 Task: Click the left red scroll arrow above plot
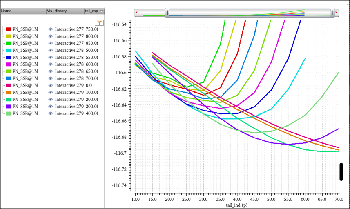(136, 13)
